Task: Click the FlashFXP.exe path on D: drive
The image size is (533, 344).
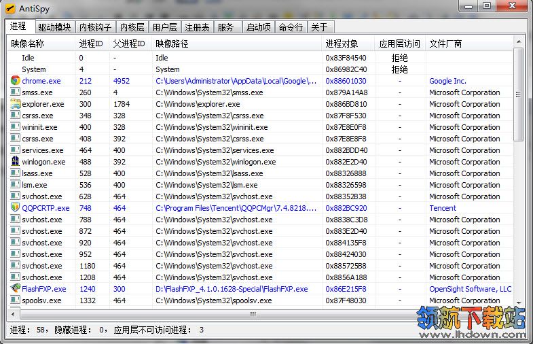Action: [x=232, y=289]
